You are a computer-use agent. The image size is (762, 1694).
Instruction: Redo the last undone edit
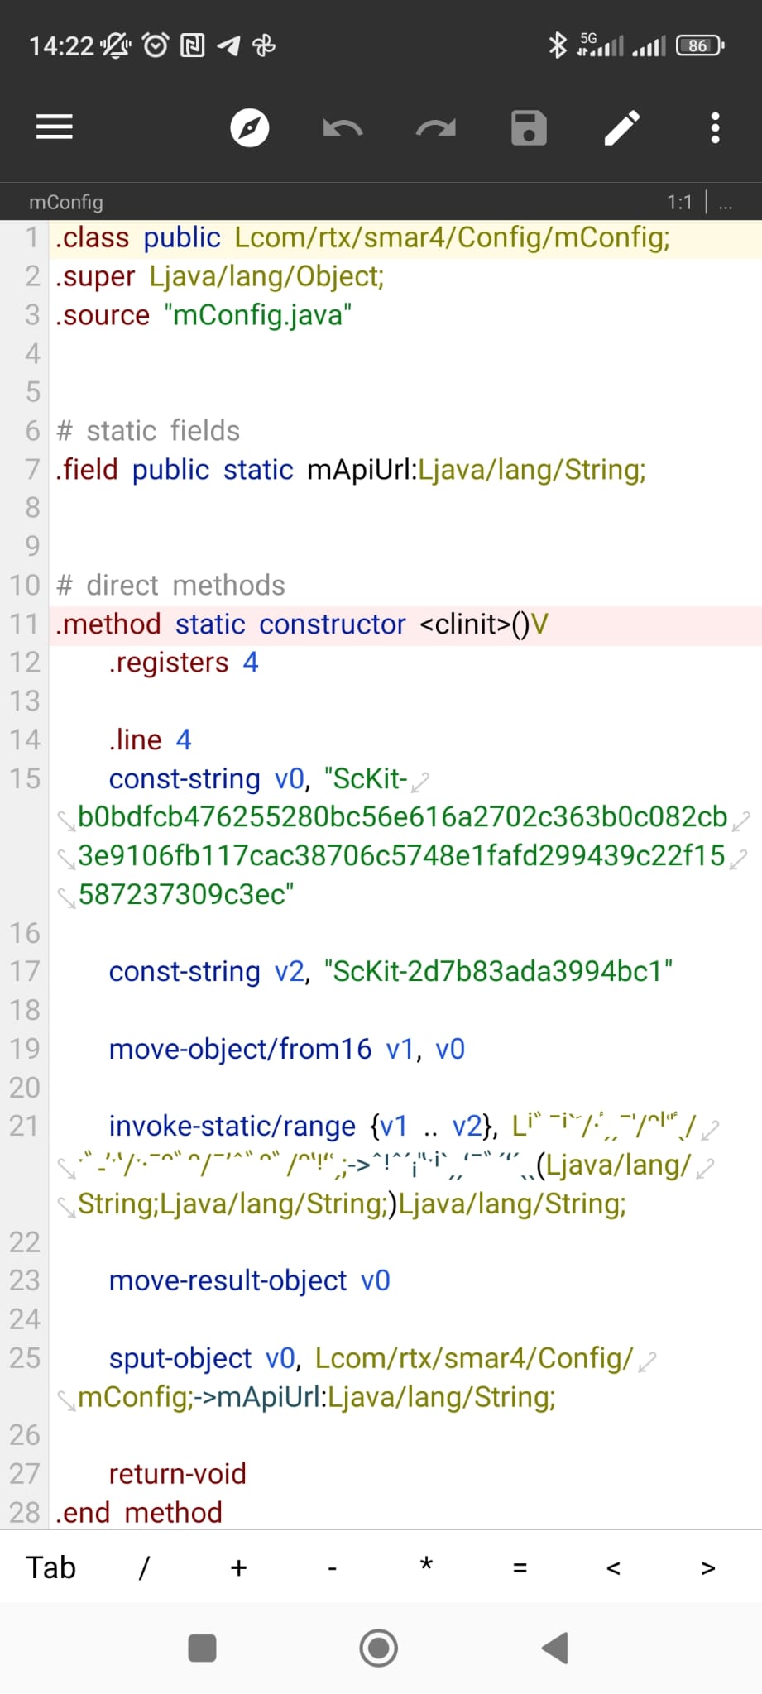436,128
